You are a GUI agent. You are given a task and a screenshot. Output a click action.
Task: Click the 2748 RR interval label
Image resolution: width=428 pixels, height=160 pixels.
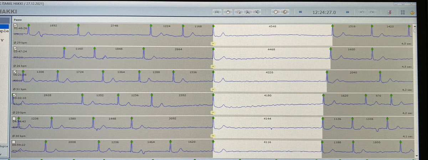(x=114, y=26)
